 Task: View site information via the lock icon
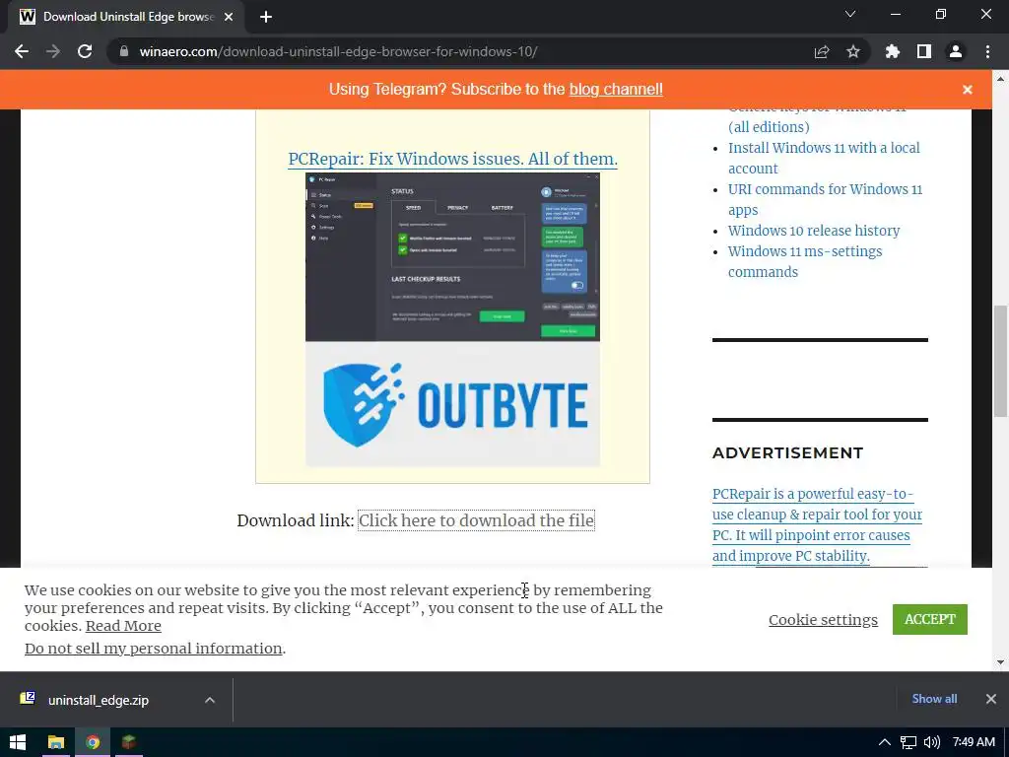coord(123,51)
